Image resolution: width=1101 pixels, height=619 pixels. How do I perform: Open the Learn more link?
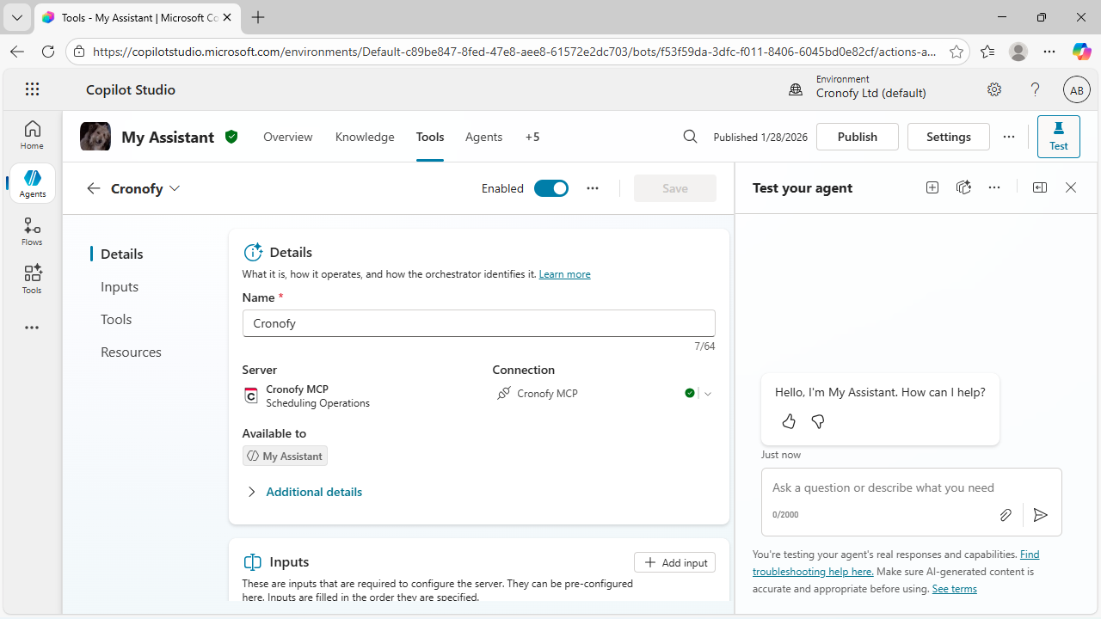tap(564, 274)
